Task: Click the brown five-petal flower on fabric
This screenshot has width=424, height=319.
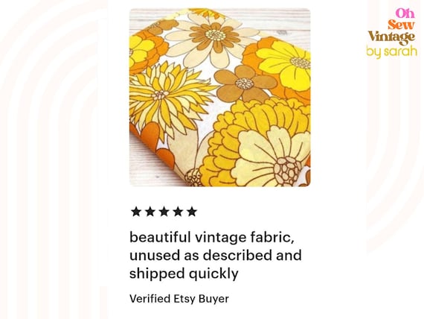Action: [x=245, y=83]
